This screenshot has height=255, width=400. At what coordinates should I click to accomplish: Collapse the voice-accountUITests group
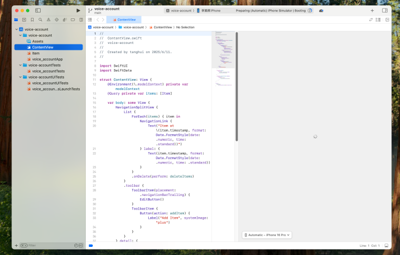click(20, 77)
